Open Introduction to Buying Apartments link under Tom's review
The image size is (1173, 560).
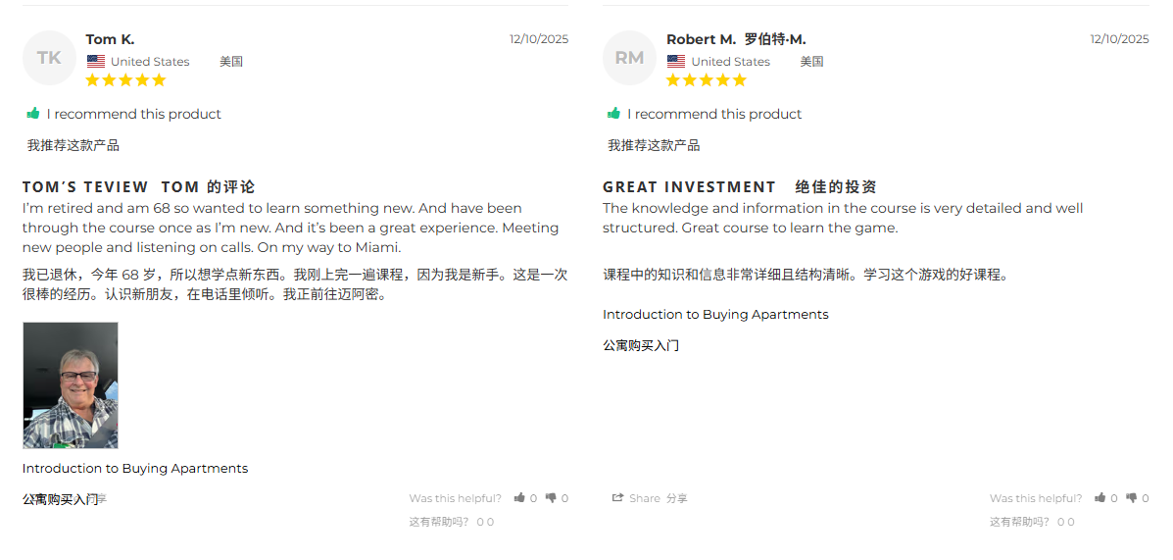(x=134, y=469)
